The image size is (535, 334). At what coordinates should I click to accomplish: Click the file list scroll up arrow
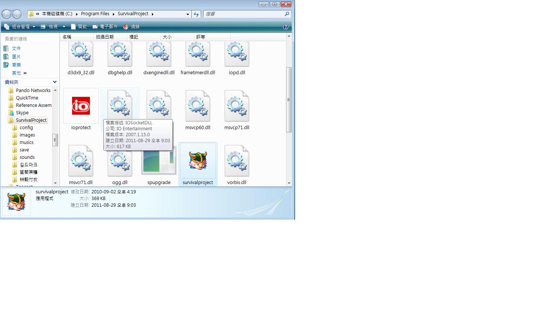289,36
